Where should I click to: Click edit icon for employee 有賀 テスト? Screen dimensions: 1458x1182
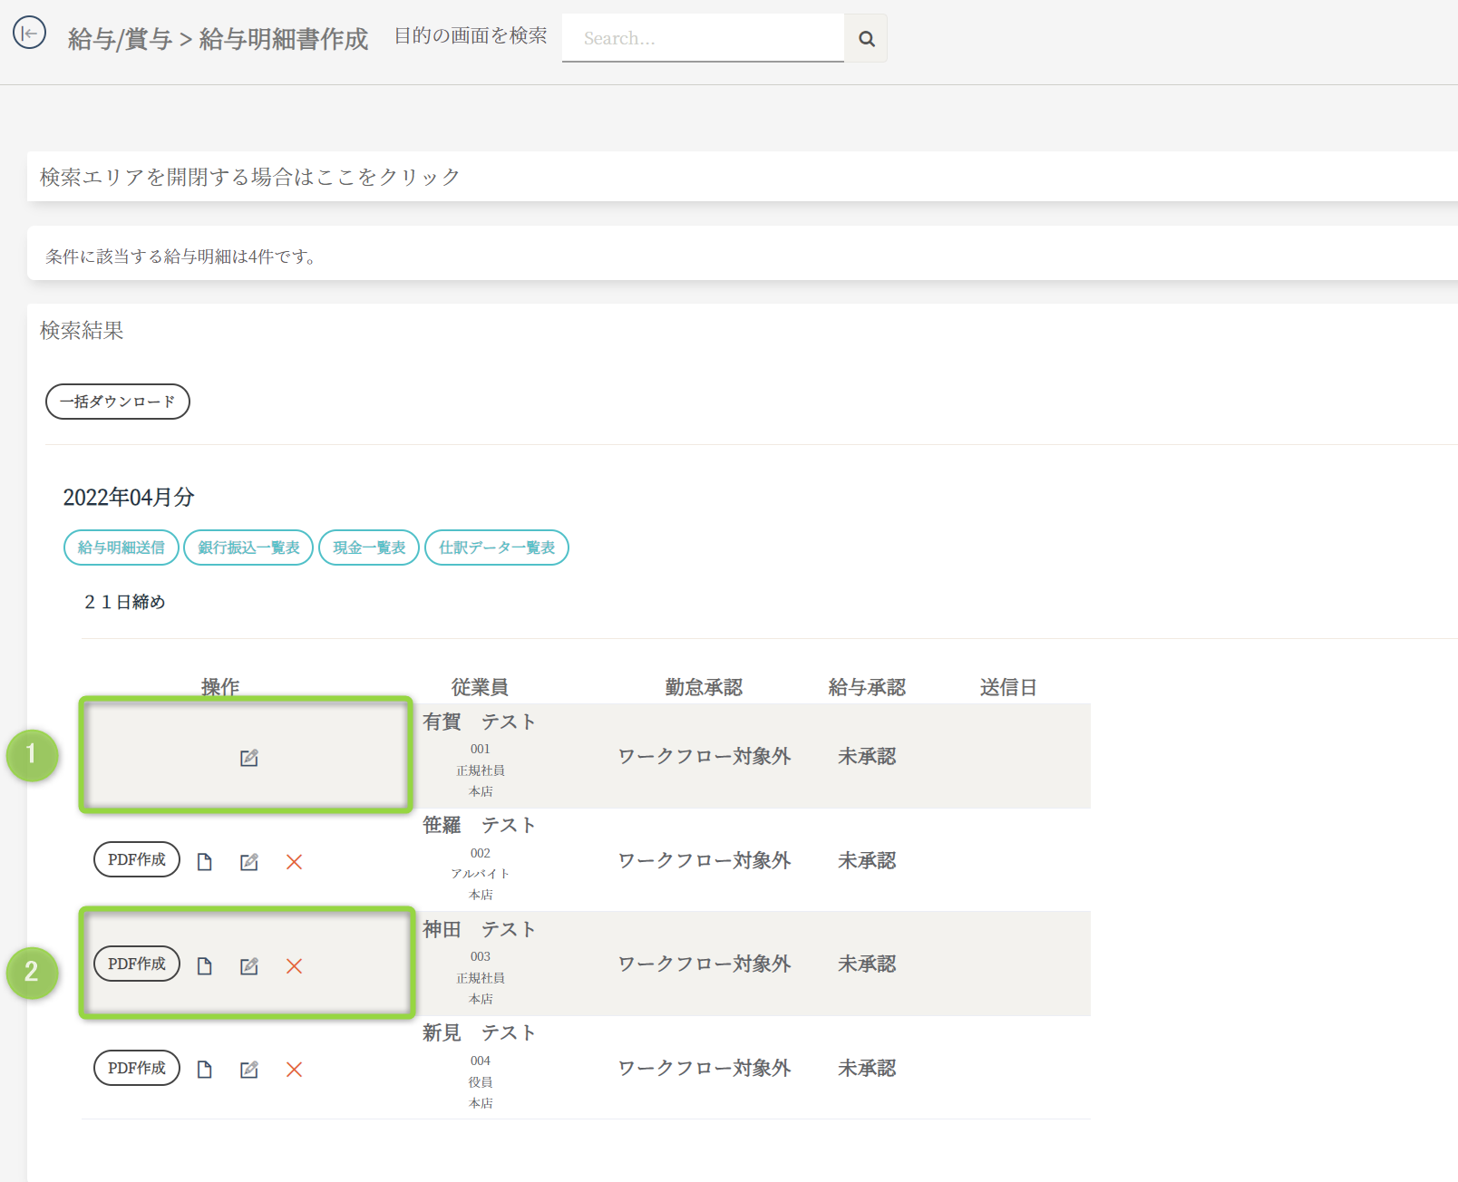[248, 758]
